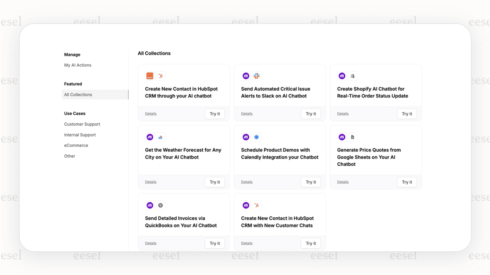Select the Slack icon on the alerts card
Screen dimensions: 490x275
256,76
